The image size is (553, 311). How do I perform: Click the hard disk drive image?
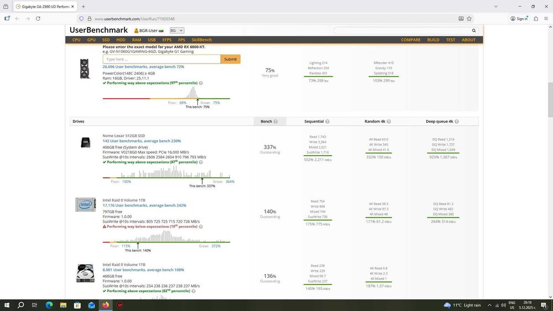pyautogui.click(x=85, y=273)
